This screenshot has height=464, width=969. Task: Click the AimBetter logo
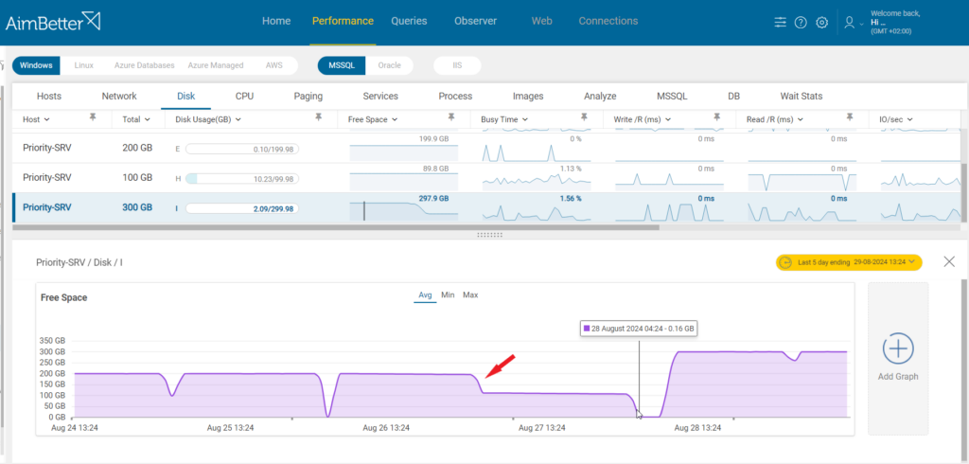54,22
